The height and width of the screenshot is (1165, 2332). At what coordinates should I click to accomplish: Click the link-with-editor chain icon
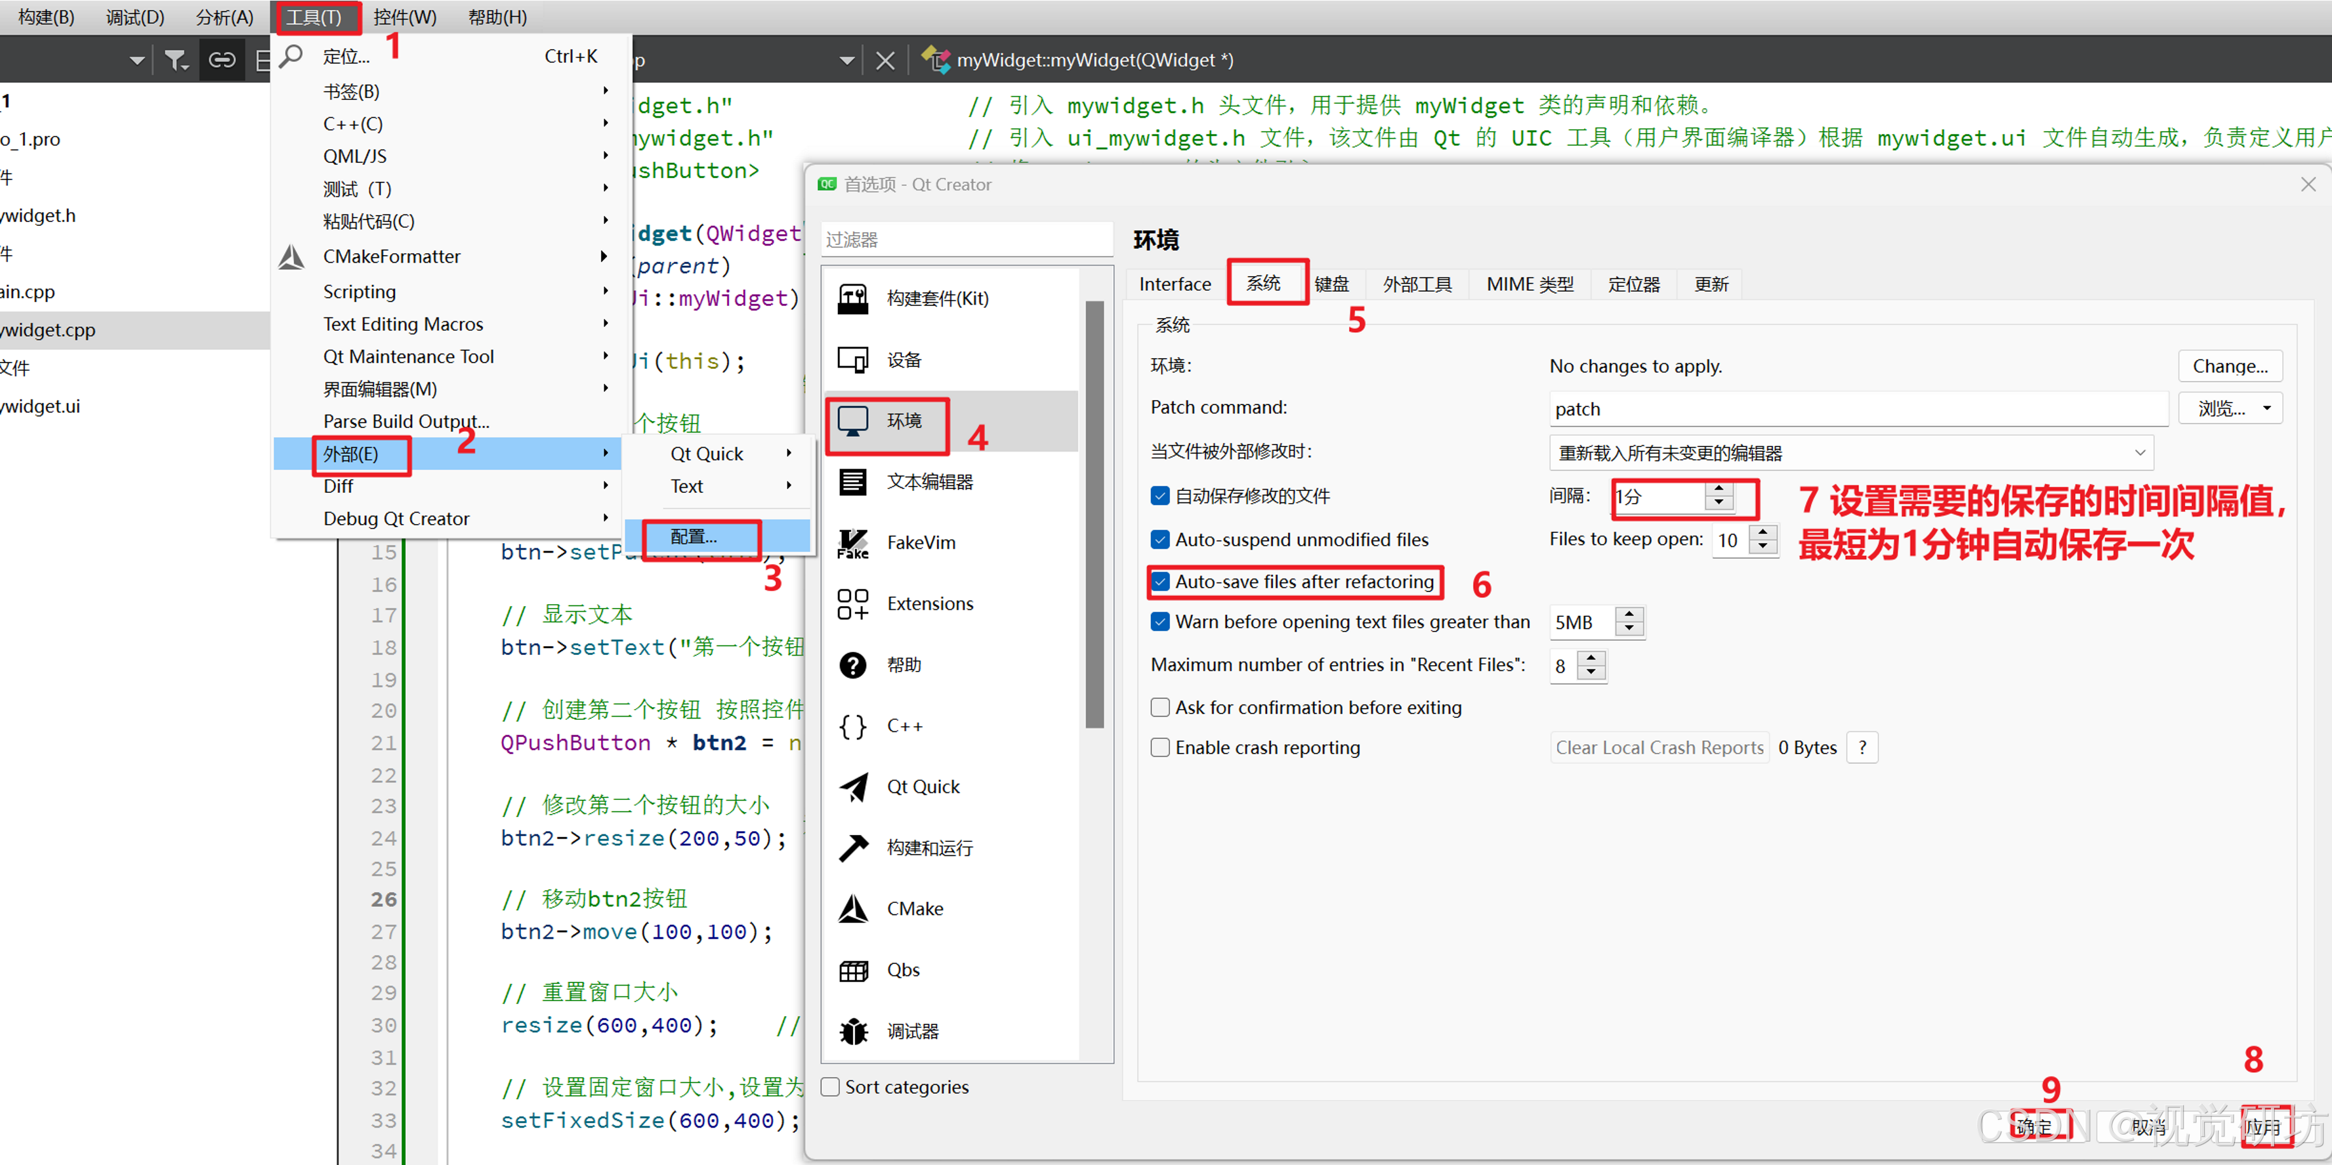222,60
